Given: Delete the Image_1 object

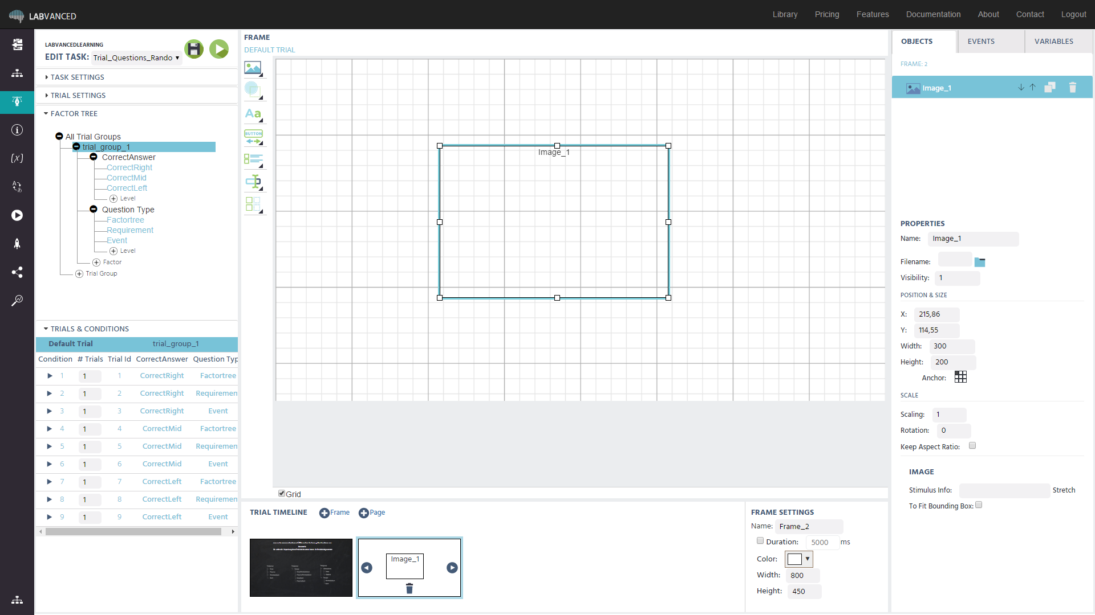Looking at the screenshot, I should (1073, 88).
